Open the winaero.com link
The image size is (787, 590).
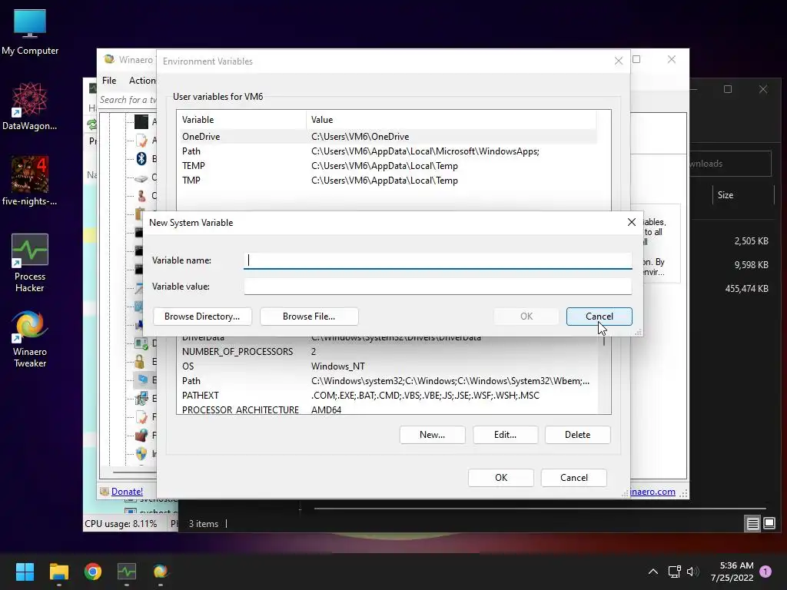pos(653,492)
